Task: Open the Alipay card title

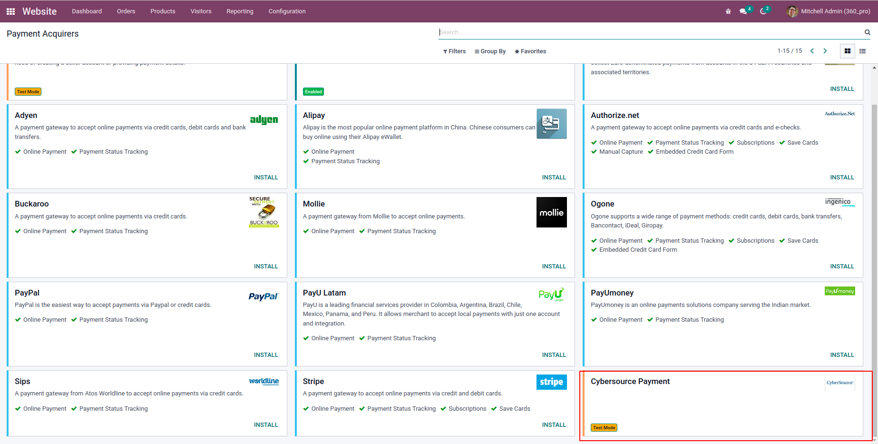Action: (314, 116)
